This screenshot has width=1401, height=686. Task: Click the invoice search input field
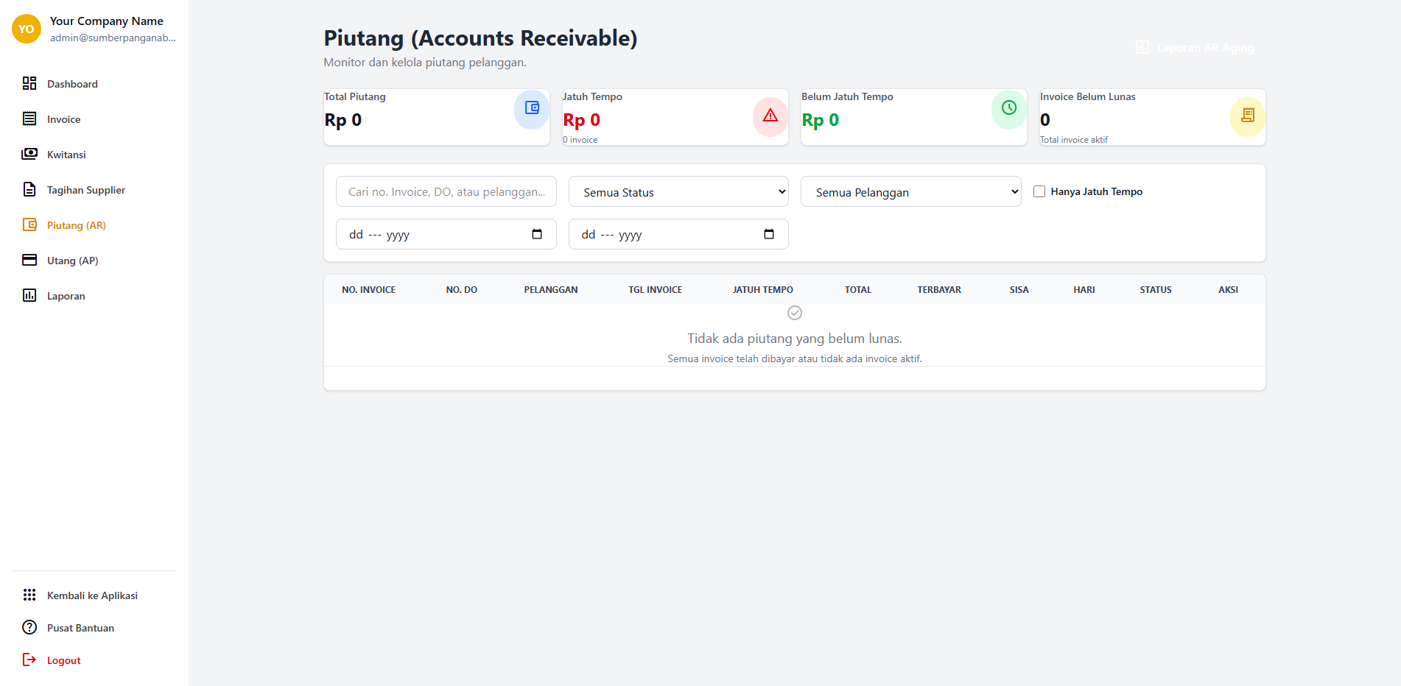point(446,191)
